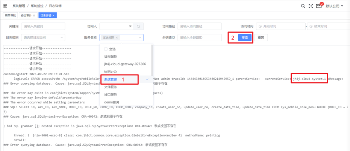Choose jh4j-cloud-gateway-027266 from the list

coord(126,64)
